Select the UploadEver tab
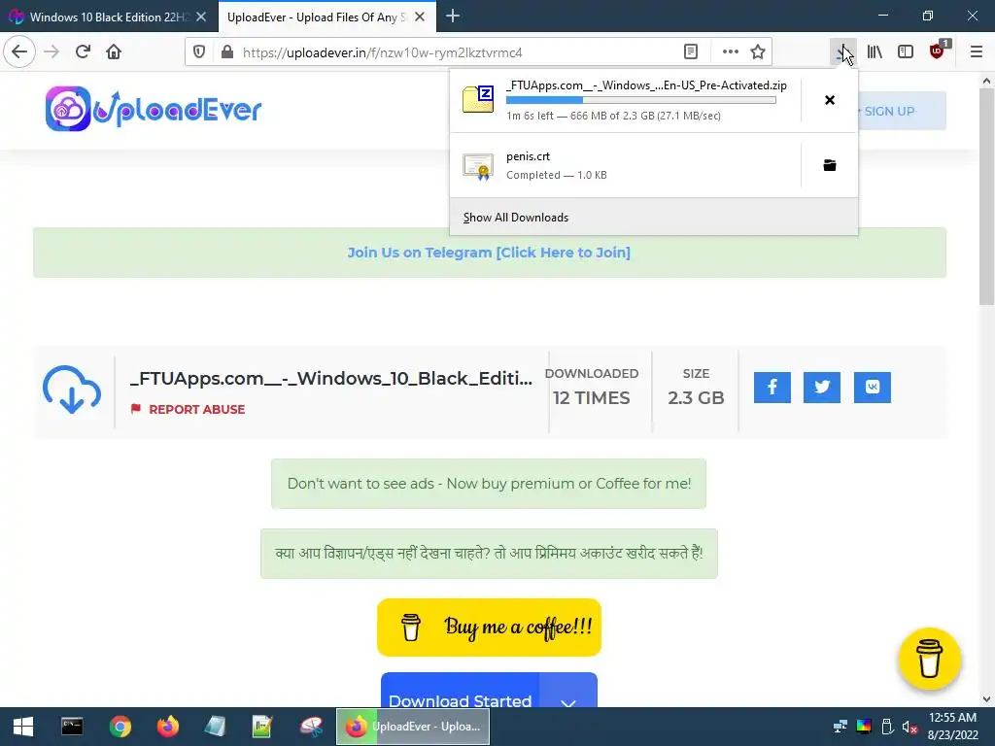Screen dimensions: 995x746 click(316, 17)
